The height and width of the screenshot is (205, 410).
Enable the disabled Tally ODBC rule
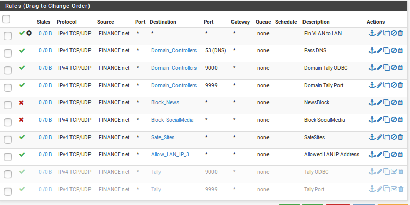tap(394, 172)
